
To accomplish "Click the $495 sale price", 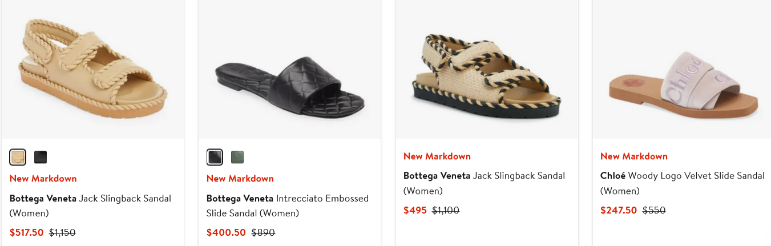I will [415, 211].
